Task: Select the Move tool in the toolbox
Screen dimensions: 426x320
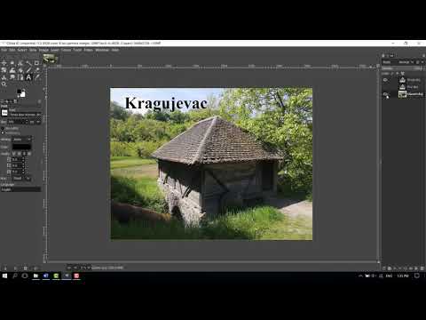Action: click(4, 63)
